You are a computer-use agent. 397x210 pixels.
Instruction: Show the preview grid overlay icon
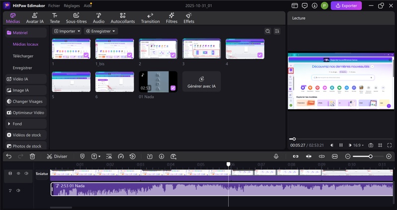(x=380, y=145)
